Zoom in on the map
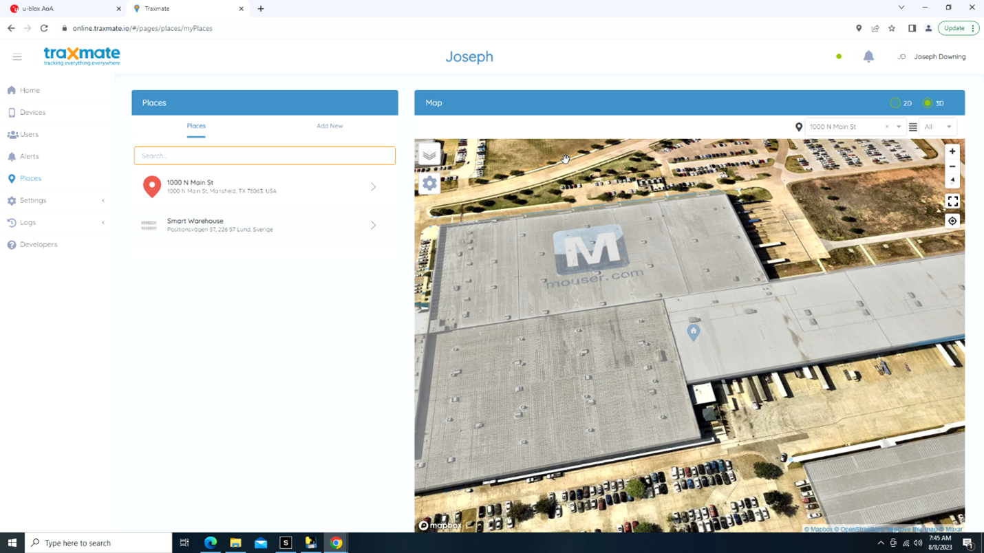984x553 pixels. pos(952,151)
